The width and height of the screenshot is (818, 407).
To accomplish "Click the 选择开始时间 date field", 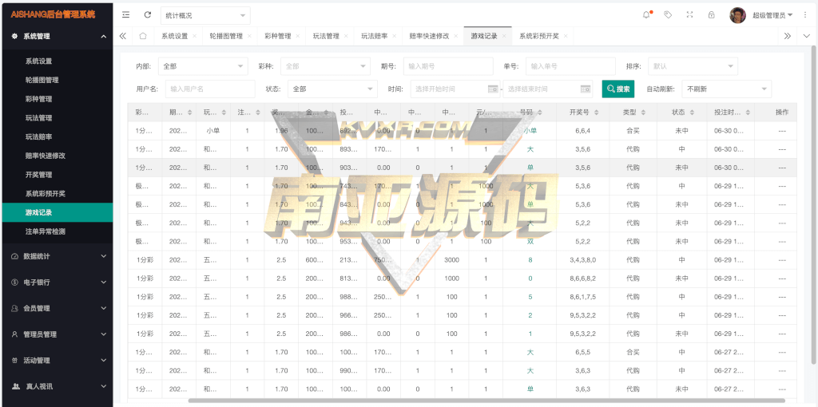I will [455, 89].
